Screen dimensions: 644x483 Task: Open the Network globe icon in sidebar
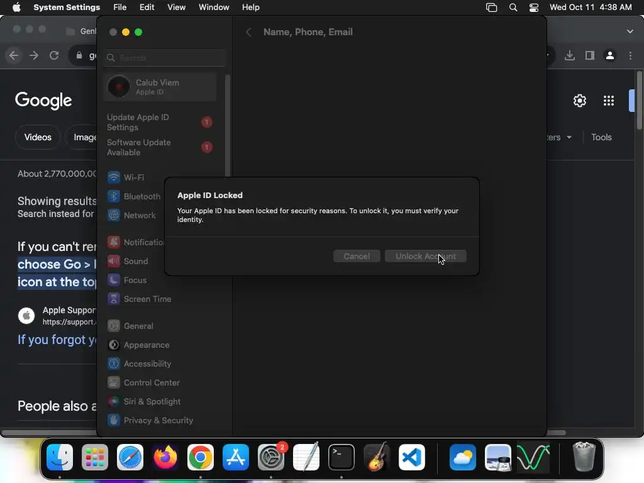tap(114, 215)
